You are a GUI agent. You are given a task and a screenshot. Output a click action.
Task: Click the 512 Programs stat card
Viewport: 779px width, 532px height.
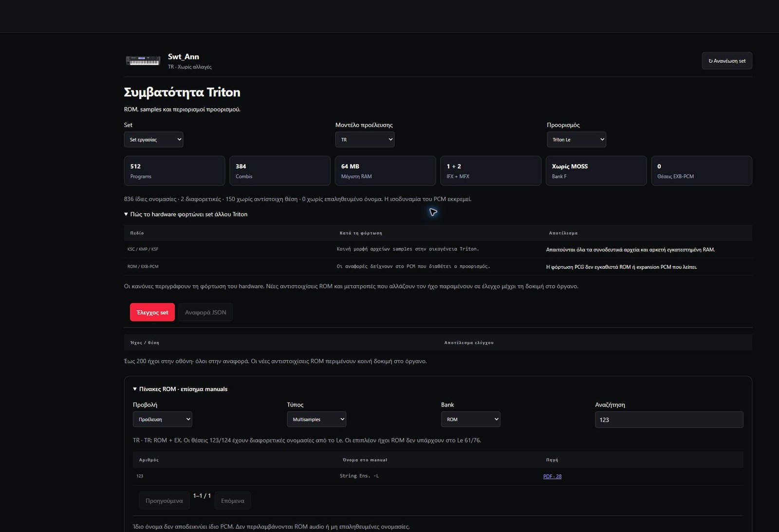tap(174, 171)
